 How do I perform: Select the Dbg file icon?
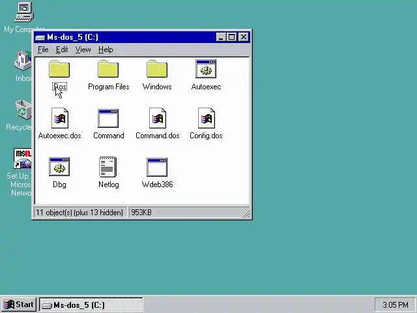pos(59,167)
